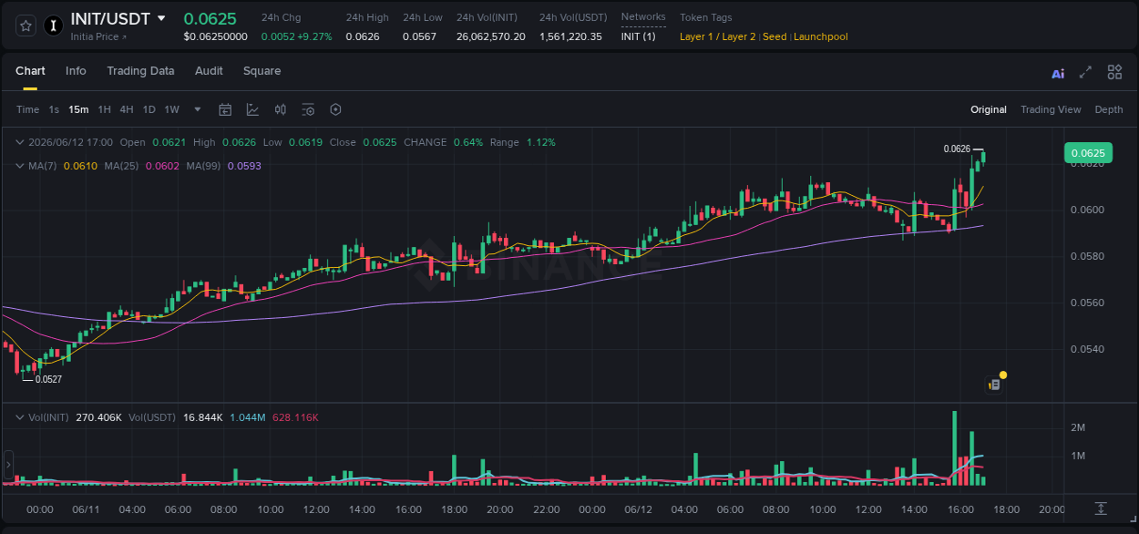Switch to the Chart tab
This screenshot has width=1139, height=534.
click(x=30, y=71)
